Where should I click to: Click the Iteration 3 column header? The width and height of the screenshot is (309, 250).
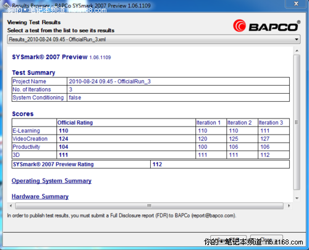pos(271,123)
